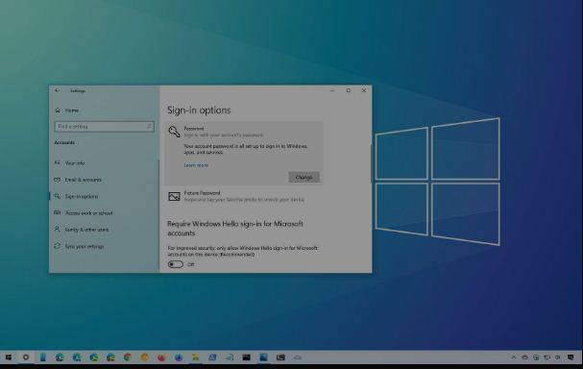Image resolution: width=583 pixels, height=369 pixels.
Task: Open Email & accounts page
Action: [78, 180]
